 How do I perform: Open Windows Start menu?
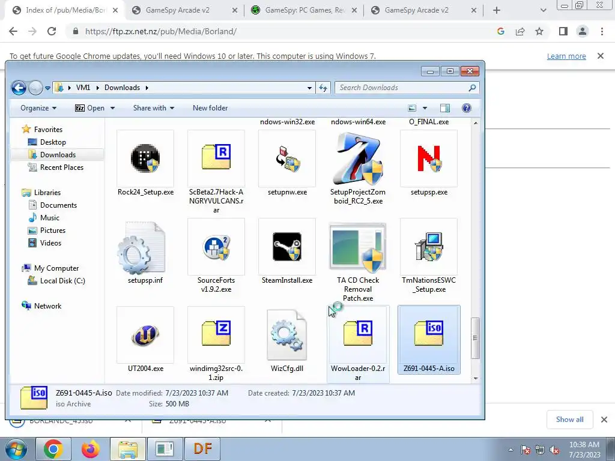[x=16, y=449]
